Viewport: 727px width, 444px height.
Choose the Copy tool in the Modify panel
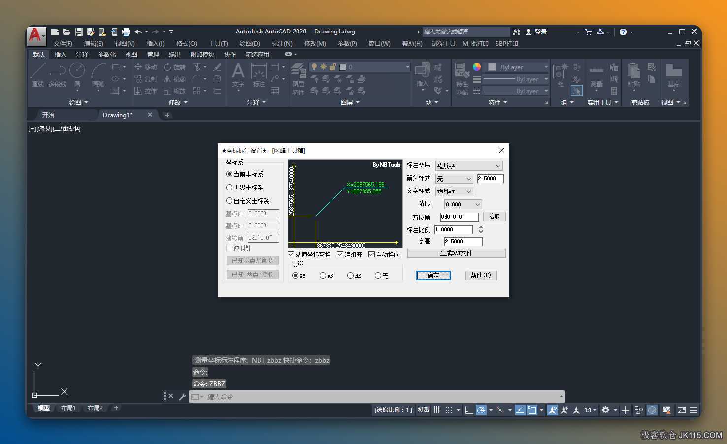[146, 79]
